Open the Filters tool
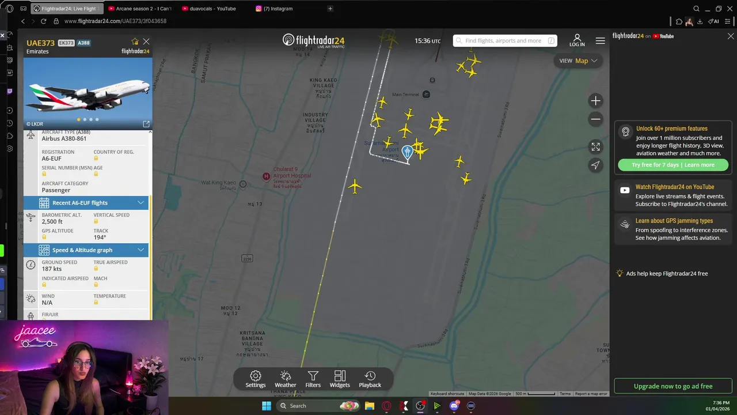Image resolution: width=737 pixels, height=415 pixels. tap(313, 379)
